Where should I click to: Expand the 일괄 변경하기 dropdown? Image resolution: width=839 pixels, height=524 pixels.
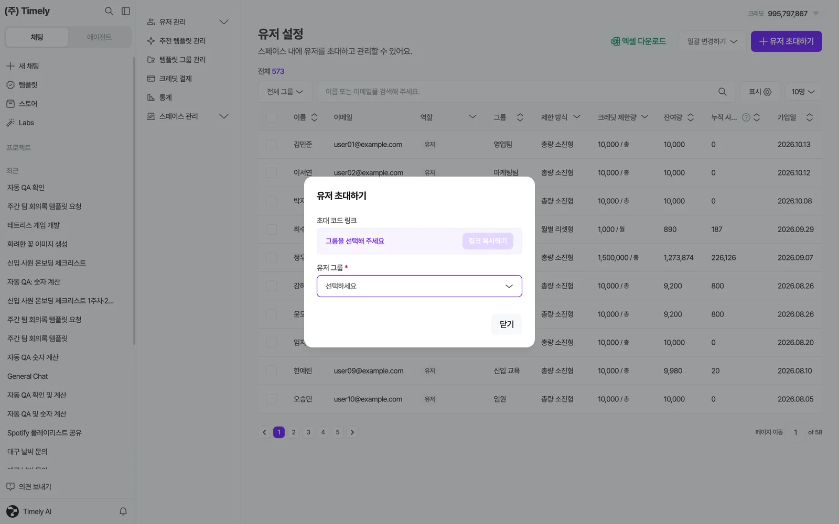coord(712,41)
